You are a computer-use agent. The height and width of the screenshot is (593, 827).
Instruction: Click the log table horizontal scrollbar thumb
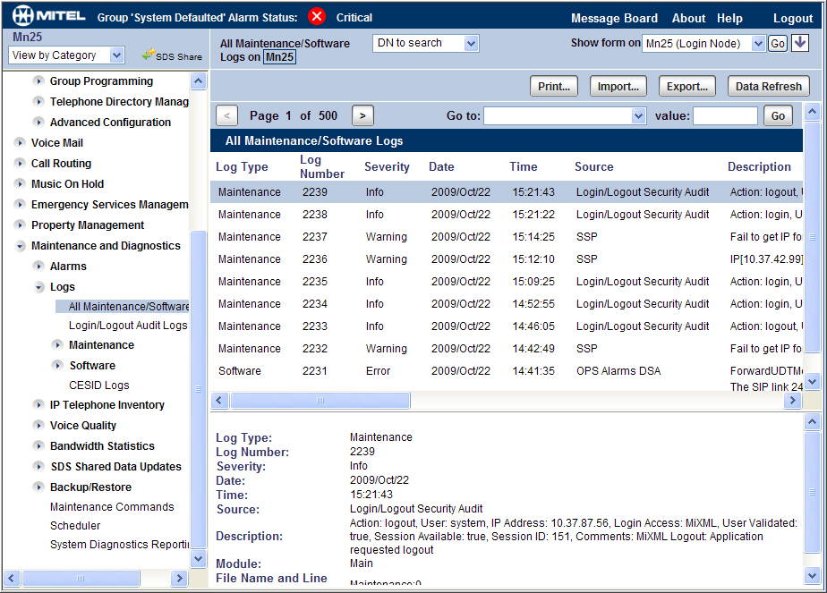coord(320,401)
